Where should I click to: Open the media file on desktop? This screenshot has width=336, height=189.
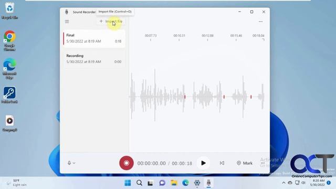point(9,123)
